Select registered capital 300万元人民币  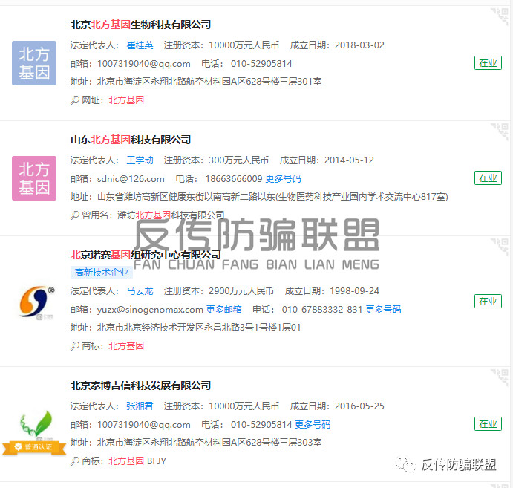coord(239,160)
